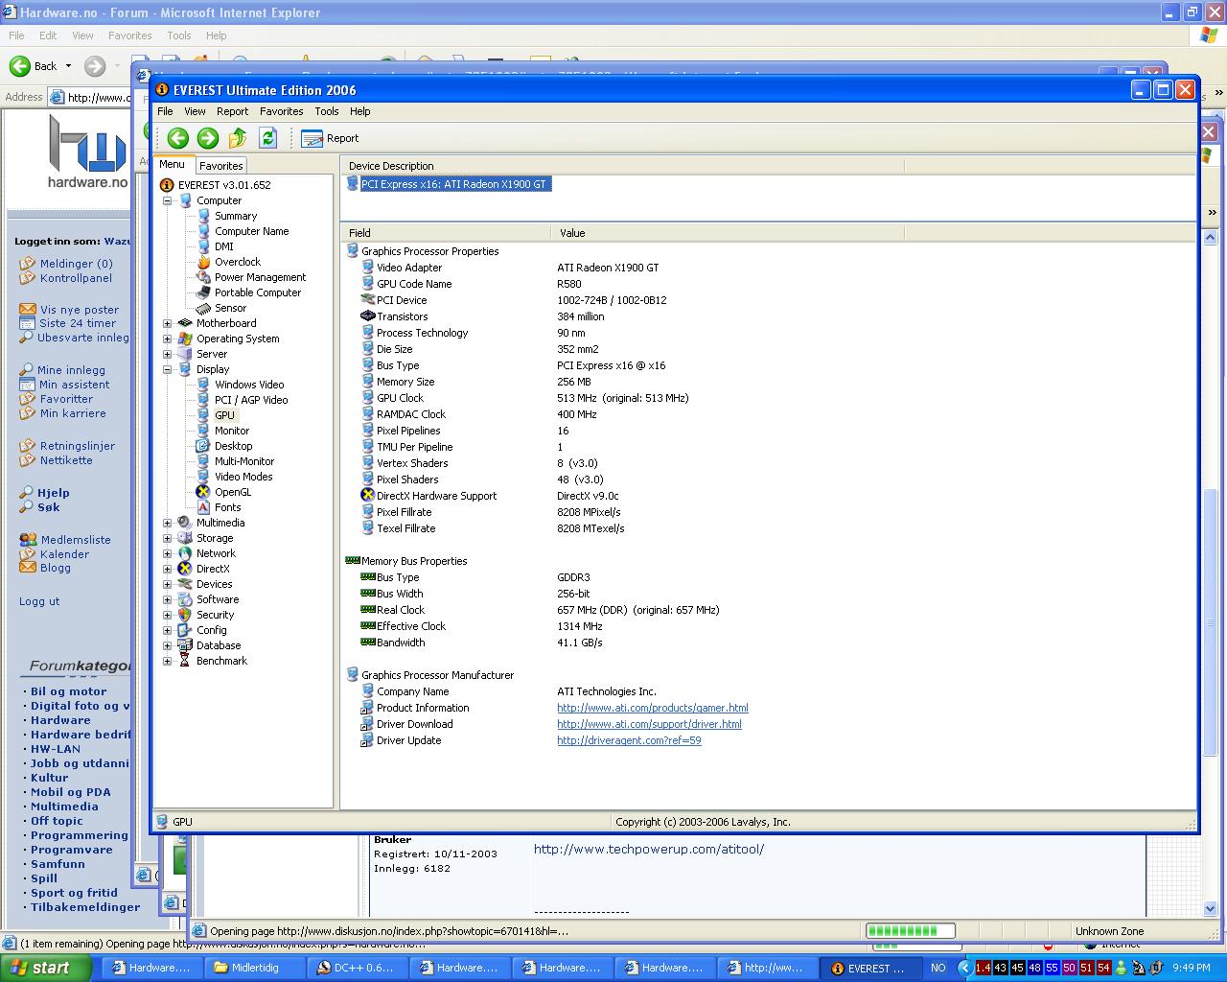Click the Driver Update field icon
This screenshot has height=982, width=1227.
click(367, 740)
